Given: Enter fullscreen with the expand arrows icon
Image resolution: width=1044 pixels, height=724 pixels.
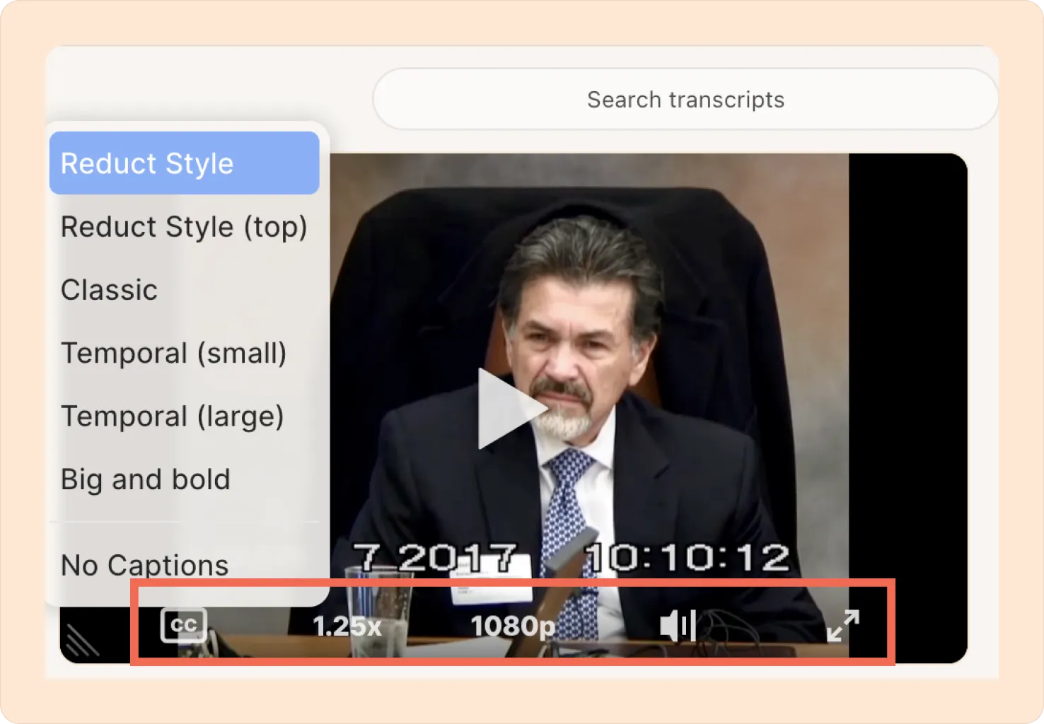Looking at the screenshot, I should (x=842, y=626).
